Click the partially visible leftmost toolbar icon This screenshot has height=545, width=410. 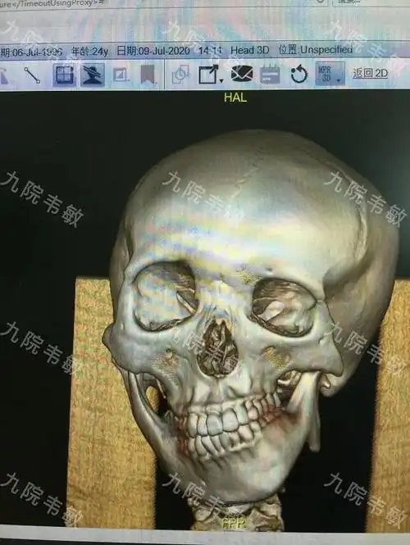4,75
